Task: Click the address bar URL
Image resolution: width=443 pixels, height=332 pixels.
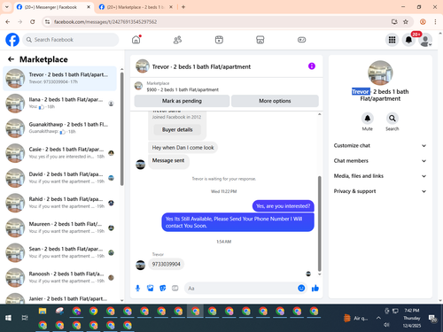Action: click(x=105, y=22)
